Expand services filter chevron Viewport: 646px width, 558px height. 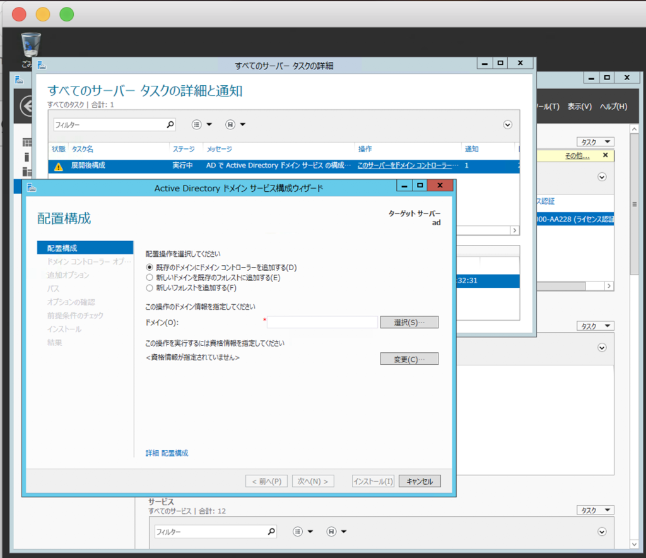[602, 532]
